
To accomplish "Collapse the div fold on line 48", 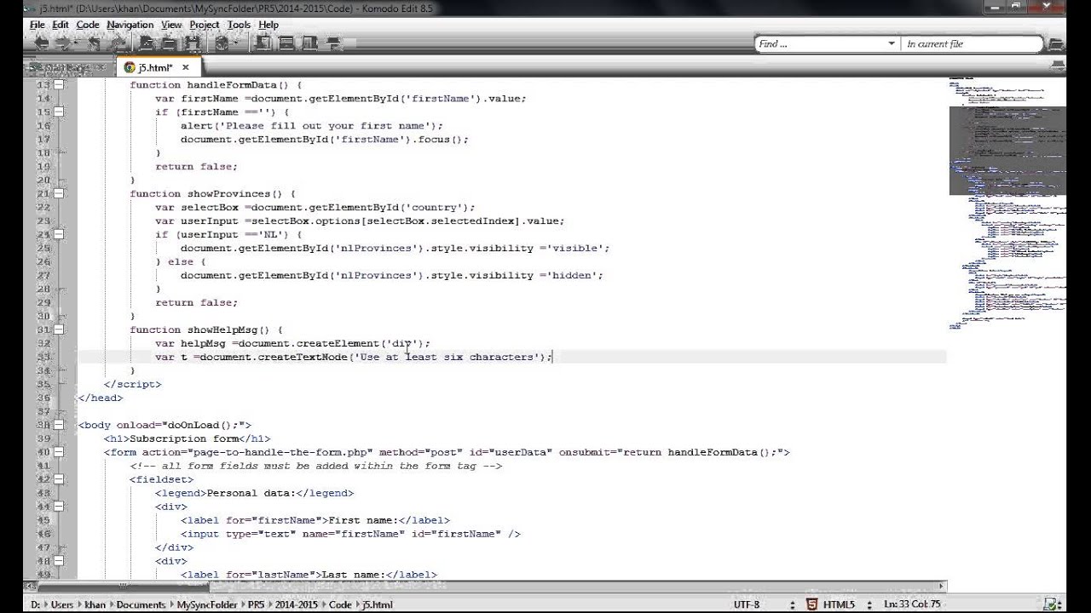I will click(x=59, y=562).
